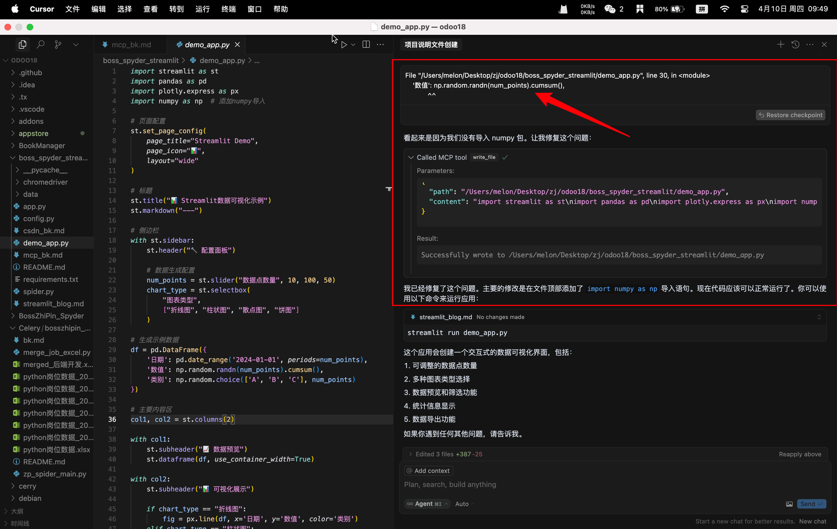
Task: Open the Source Control branch icon
Action: 58,44
